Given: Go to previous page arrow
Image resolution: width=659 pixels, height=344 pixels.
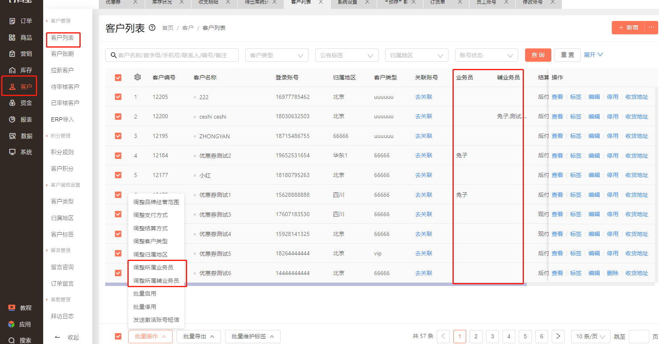Looking at the screenshot, I should tap(443, 336).
